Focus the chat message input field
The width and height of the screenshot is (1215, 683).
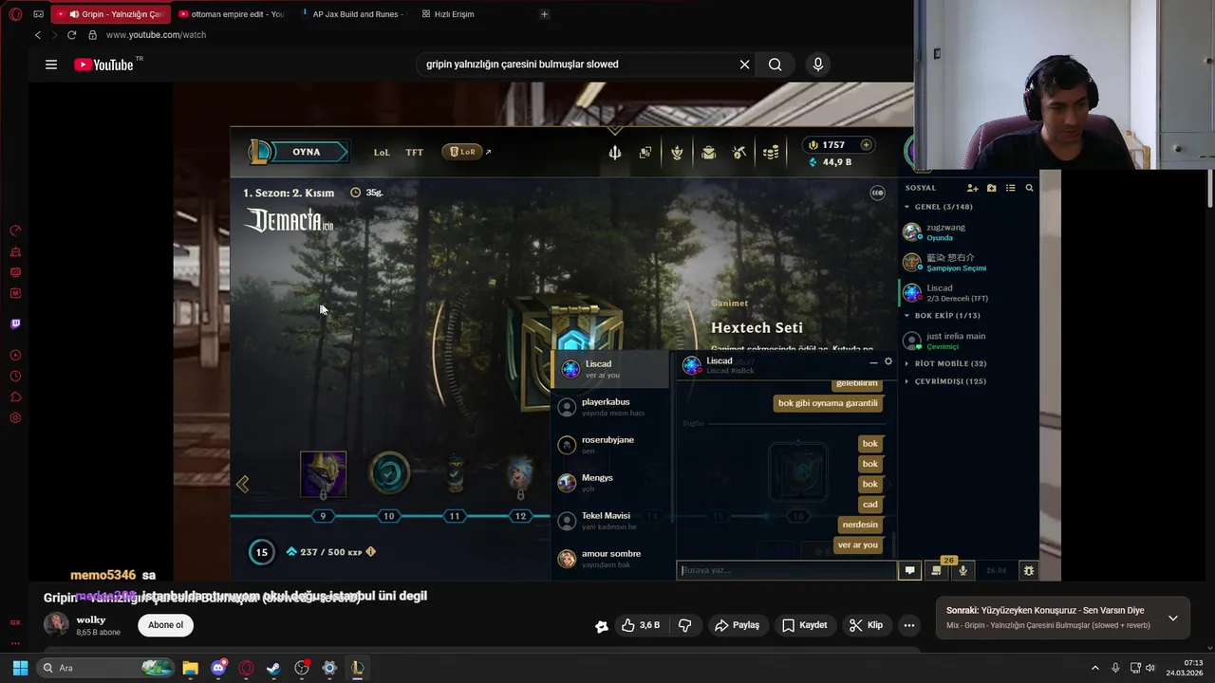pos(786,570)
